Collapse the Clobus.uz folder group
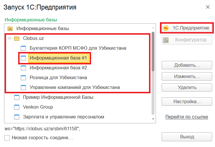This screenshot has height=147, width=215. point(10,38)
